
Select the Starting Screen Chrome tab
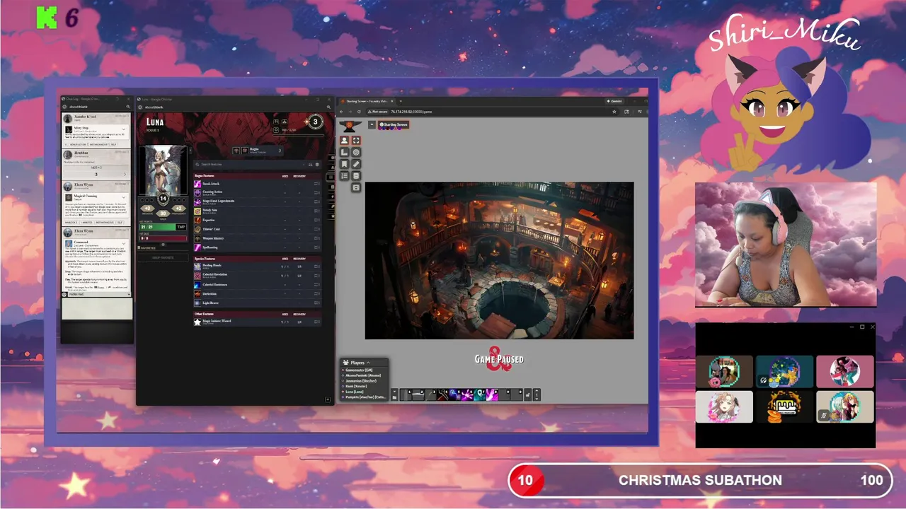[367, 101]
